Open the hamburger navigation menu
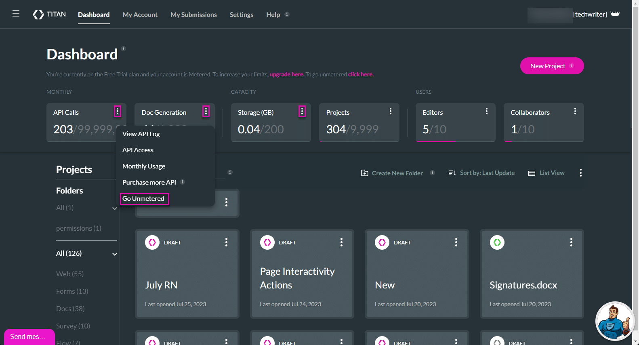Screen dimensions: 639x345 pos(16,14)
